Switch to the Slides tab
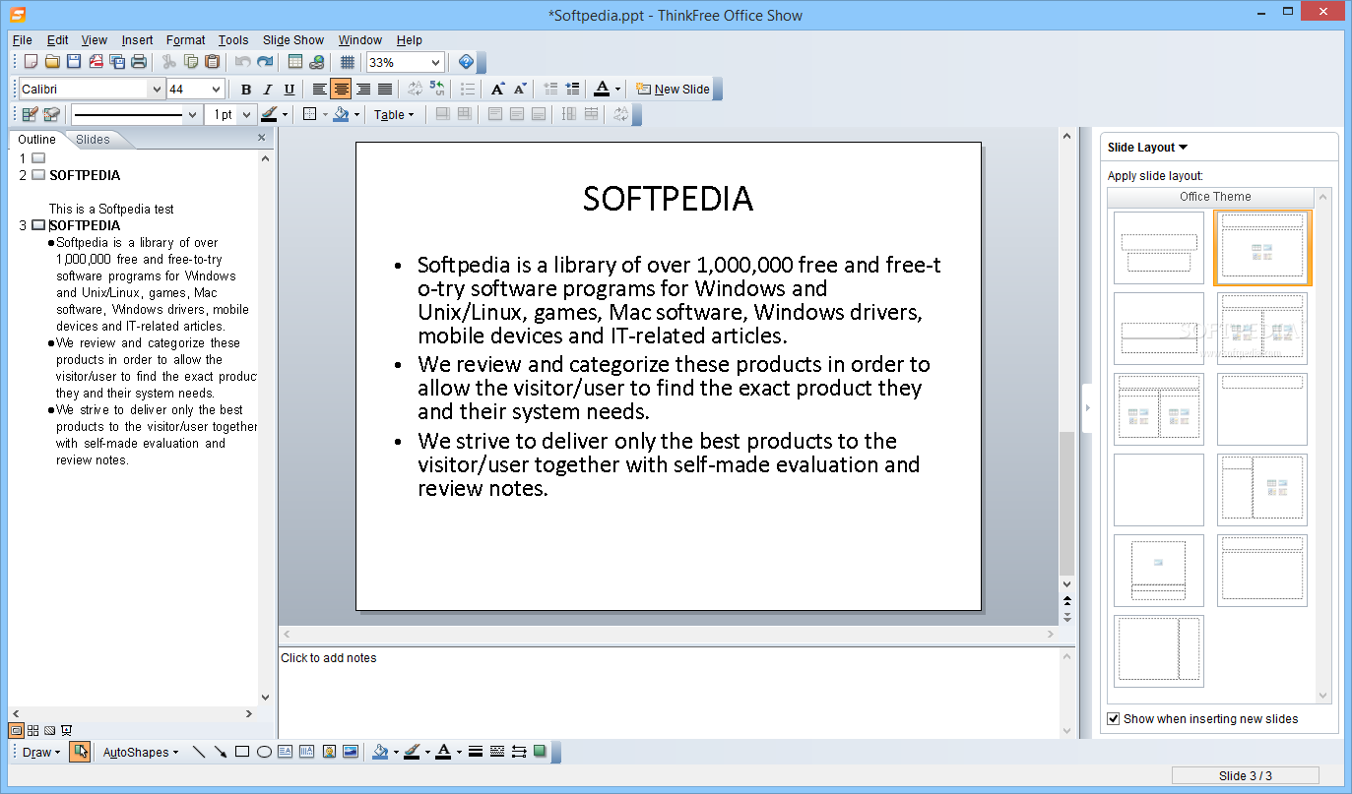 point(94,140)
